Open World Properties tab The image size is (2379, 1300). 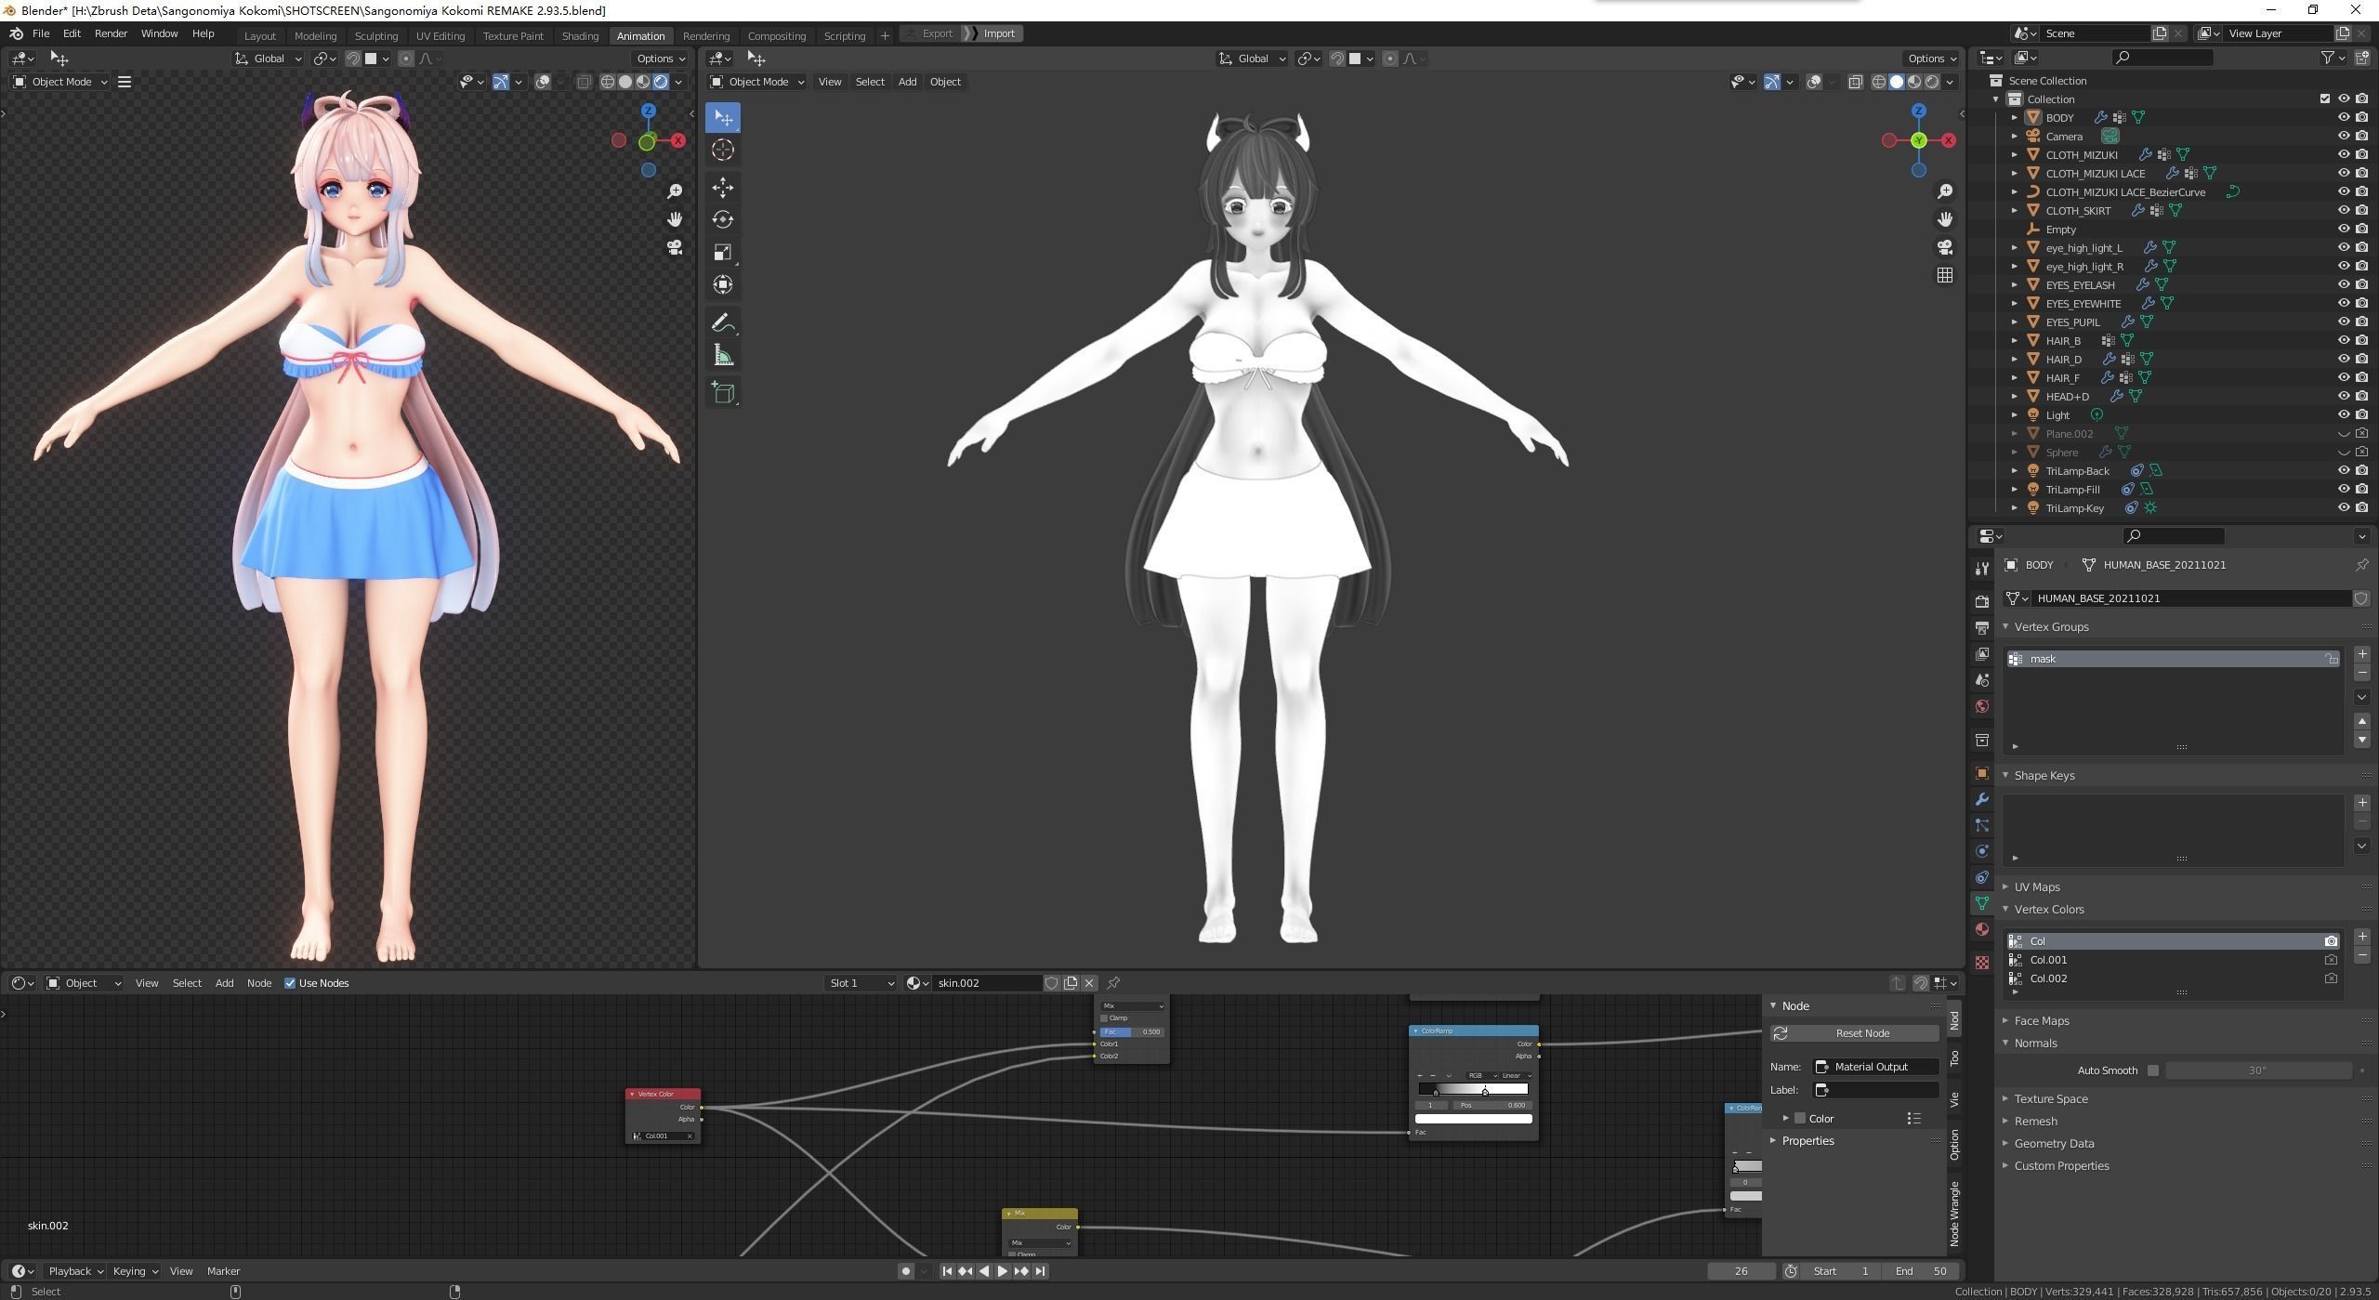click(1981, 706)
